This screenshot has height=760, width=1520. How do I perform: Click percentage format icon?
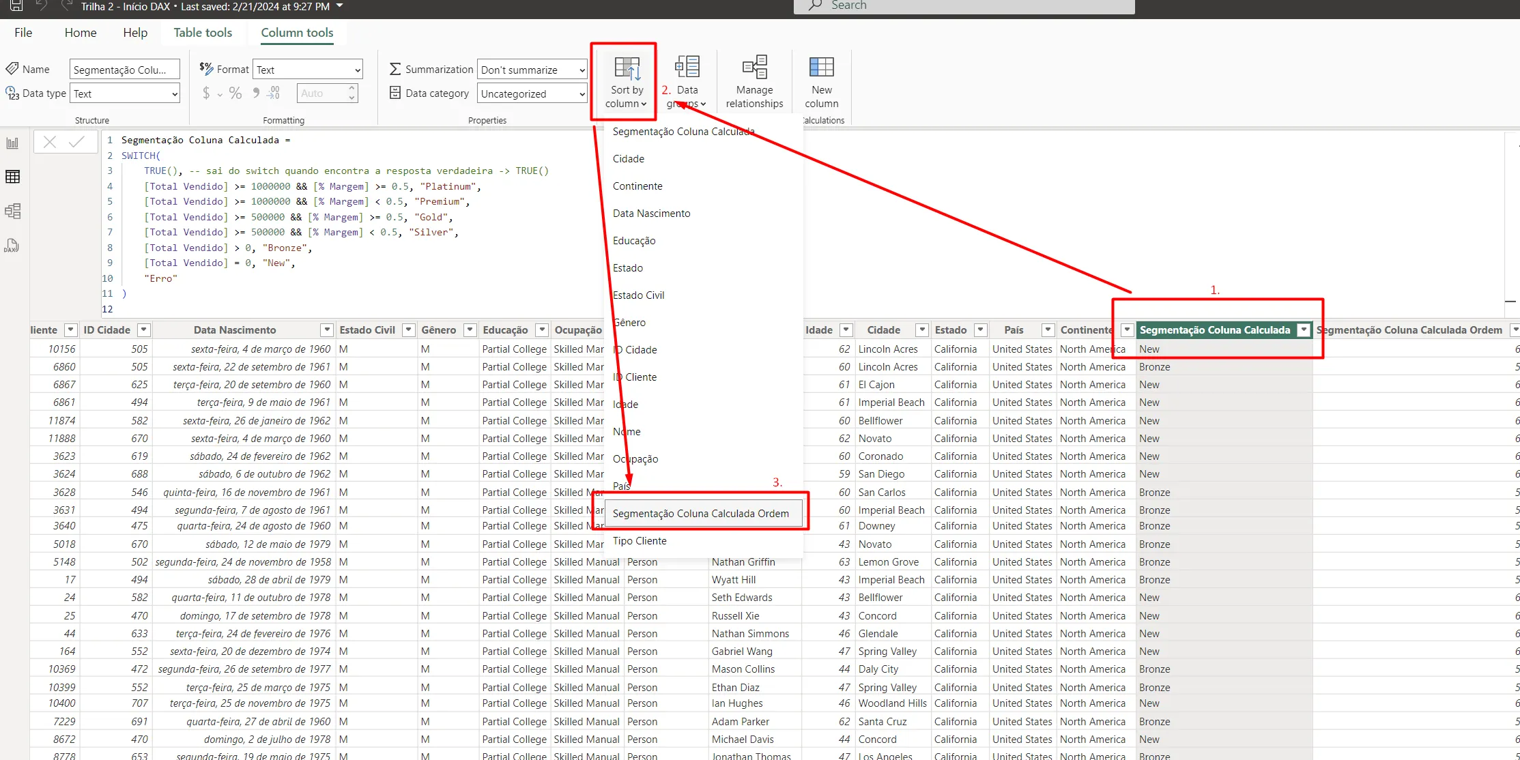[x=235, y=93]
